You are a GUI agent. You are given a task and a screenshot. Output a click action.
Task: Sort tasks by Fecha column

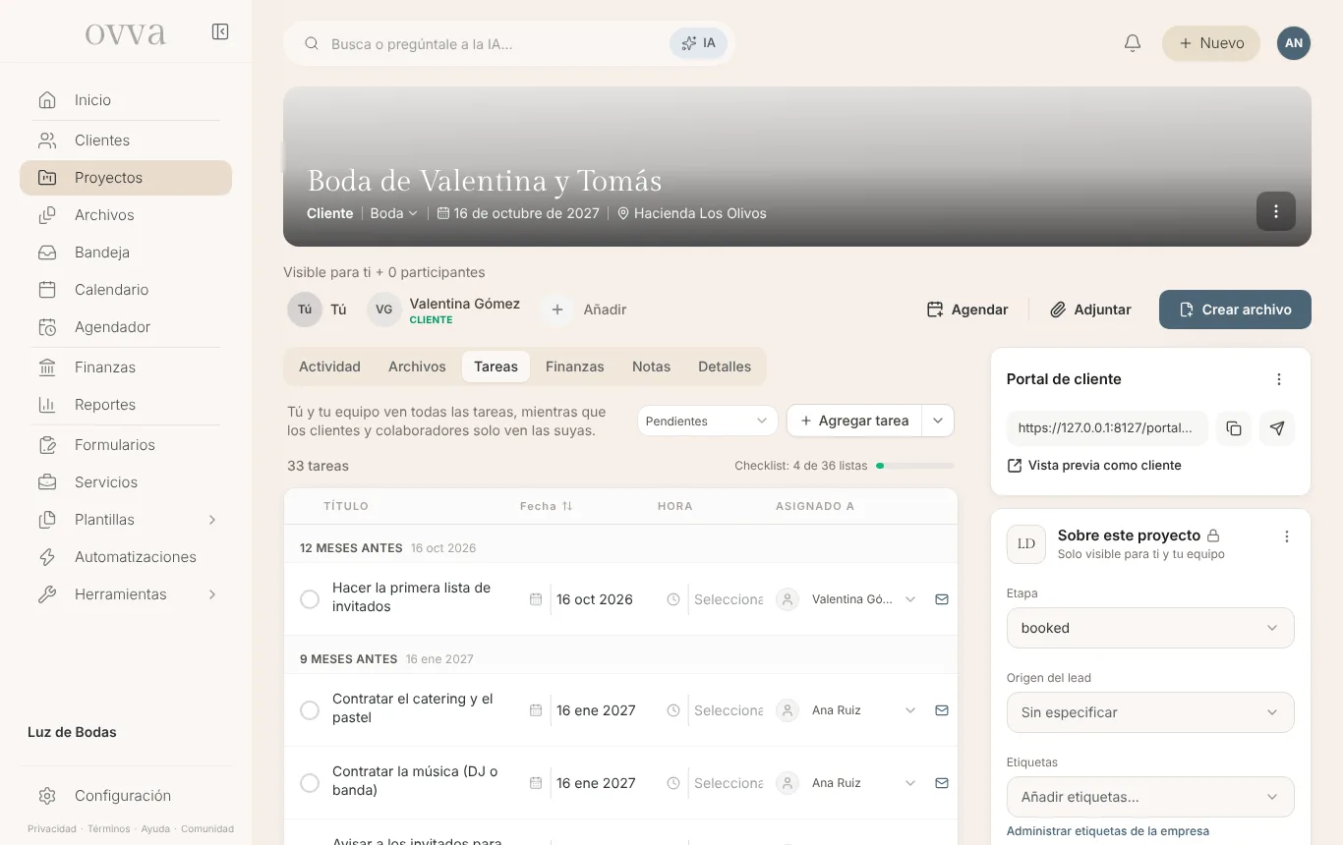coord(547,506)
